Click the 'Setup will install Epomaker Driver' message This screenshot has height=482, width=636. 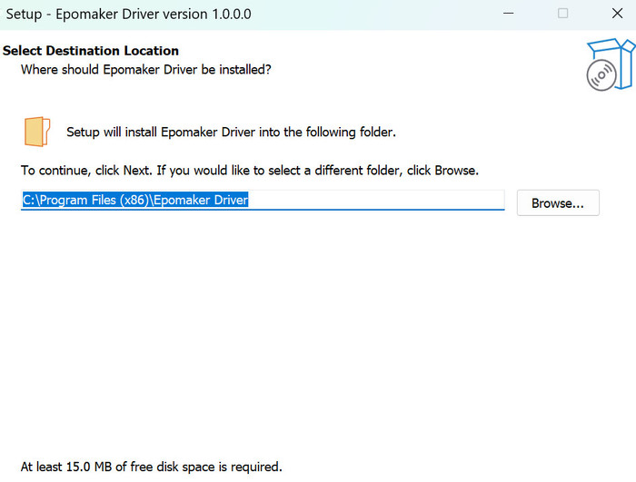tap(231, 132)
